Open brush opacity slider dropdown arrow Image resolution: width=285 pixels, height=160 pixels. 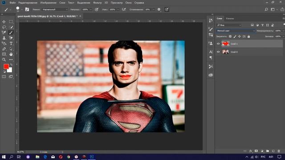[x=91, y=9]
